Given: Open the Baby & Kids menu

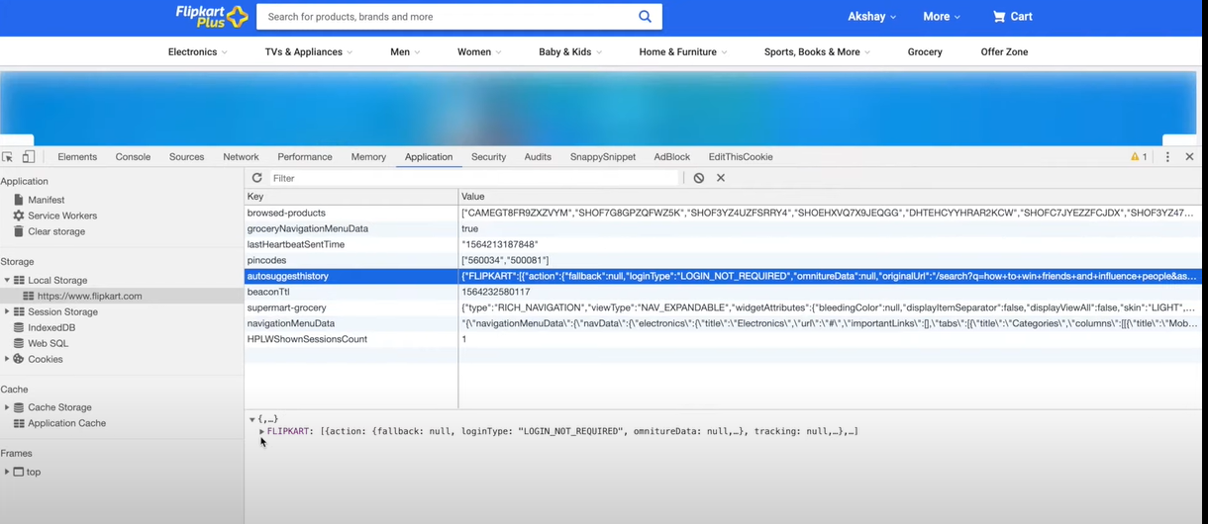Looking at the screenshot, I should coord(570,51).
